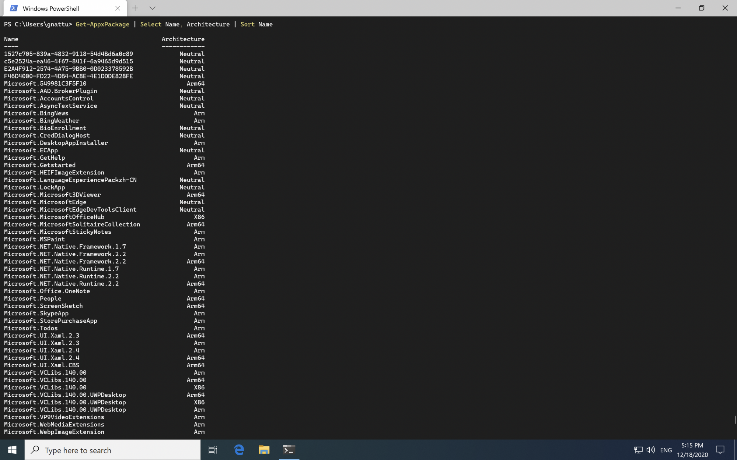Click the terminal scrollbar thumb on the right
Image resolution: width=737 pixels, height=460 pixels.
(x=735, y=420)
